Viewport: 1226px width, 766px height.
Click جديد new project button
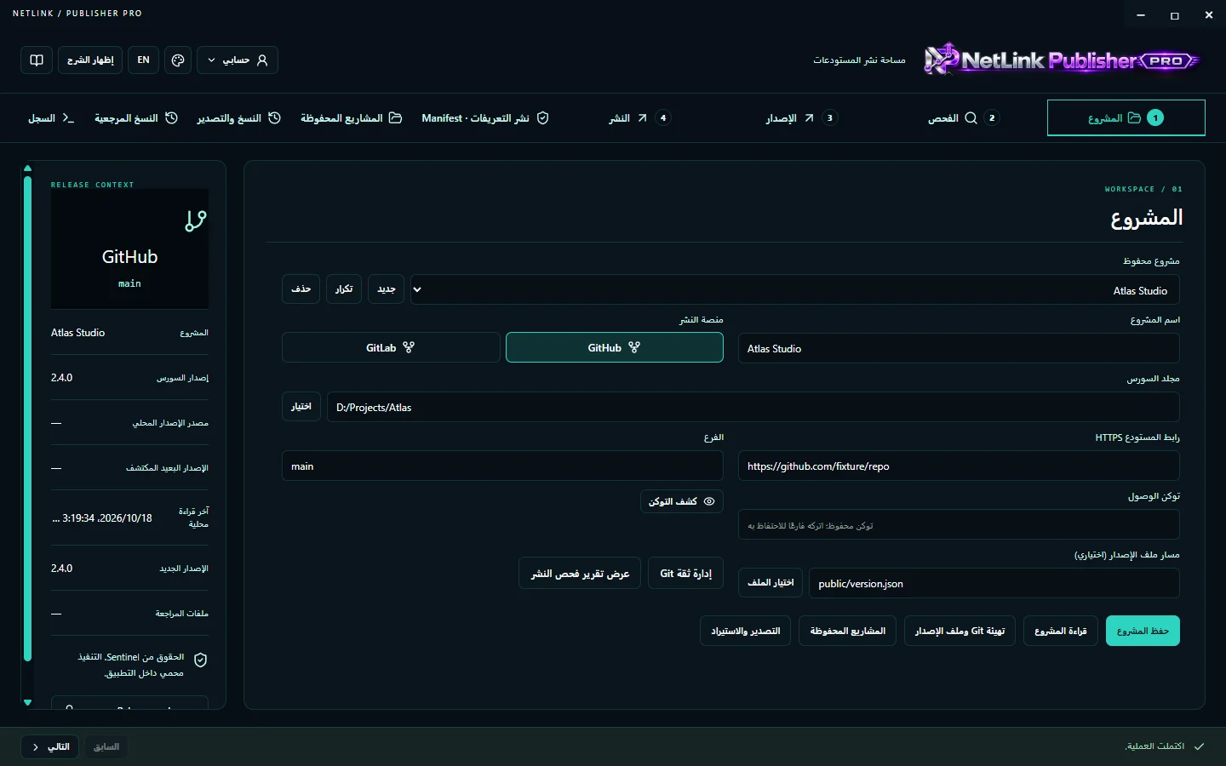[x=387, y=289]
